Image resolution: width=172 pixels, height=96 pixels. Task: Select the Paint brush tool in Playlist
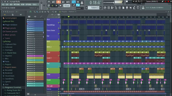coord(37,12)
